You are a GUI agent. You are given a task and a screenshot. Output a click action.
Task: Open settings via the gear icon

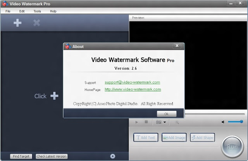(113, 156)
